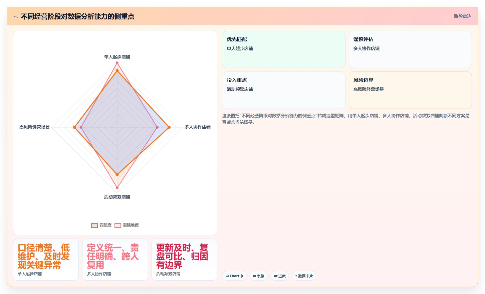Click the title 不同经营阶段对数据分析能力的侧重点
The height and width of the screenshot is (294, 485).
(x=77, y=16)
